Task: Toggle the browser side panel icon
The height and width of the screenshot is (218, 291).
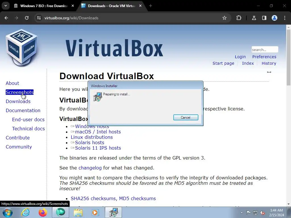Action: point(264,18)
